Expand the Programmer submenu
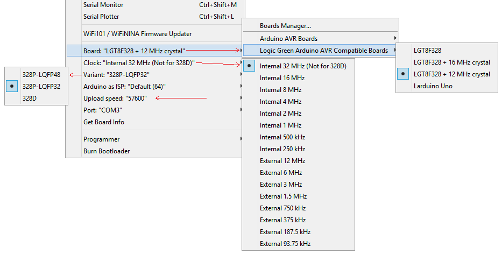Viewport: 502px width, 254px height. click(x=155, y=139)
